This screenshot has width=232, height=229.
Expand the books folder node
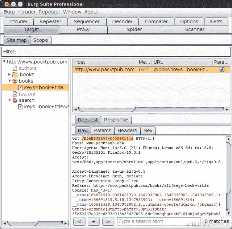pos(9,74)
